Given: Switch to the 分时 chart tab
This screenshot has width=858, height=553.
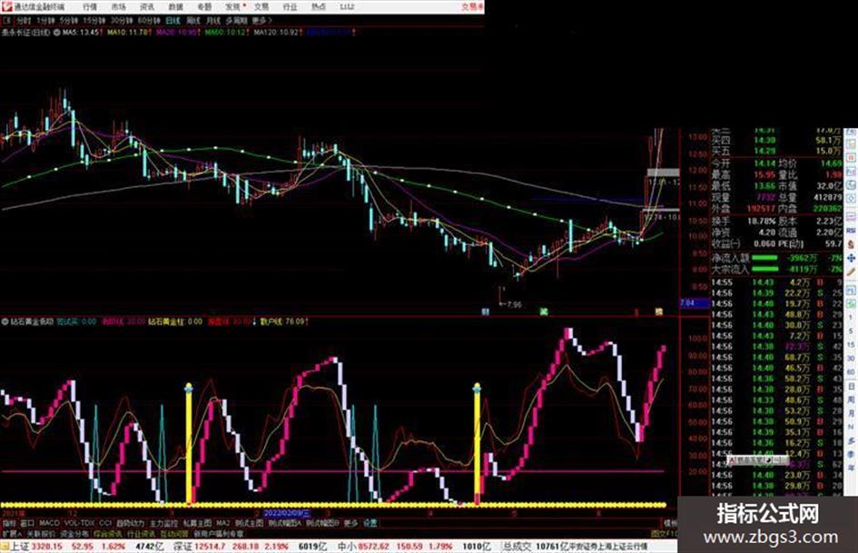Looking at the screenshot, I should point(23,20).
